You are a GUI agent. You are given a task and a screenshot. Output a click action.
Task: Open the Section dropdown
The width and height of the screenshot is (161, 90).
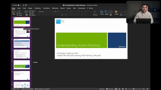click(33, 15)
